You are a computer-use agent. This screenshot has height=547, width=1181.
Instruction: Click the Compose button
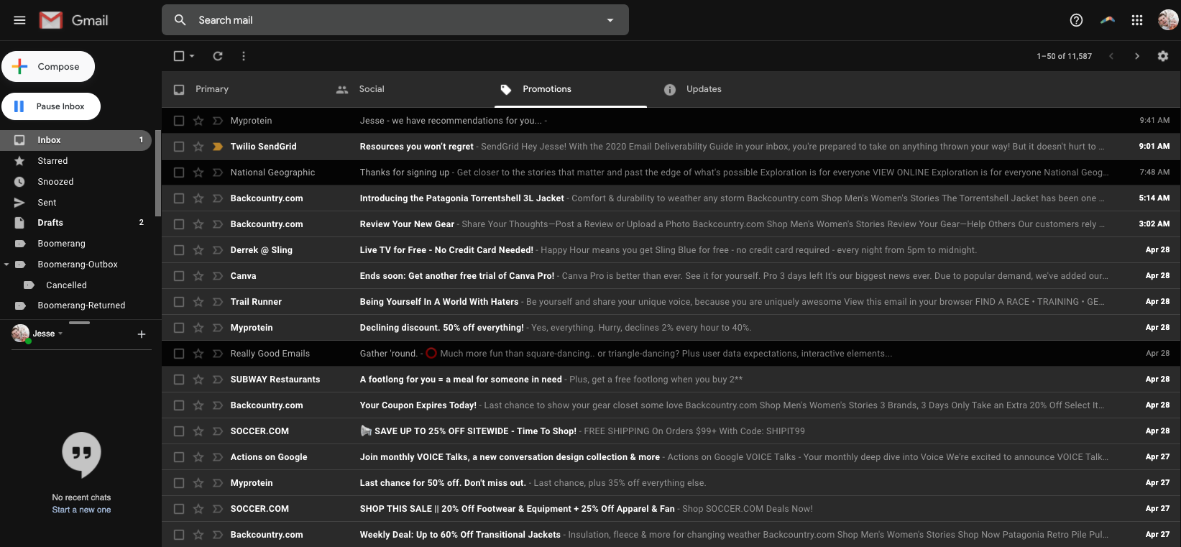coord(48,67)
